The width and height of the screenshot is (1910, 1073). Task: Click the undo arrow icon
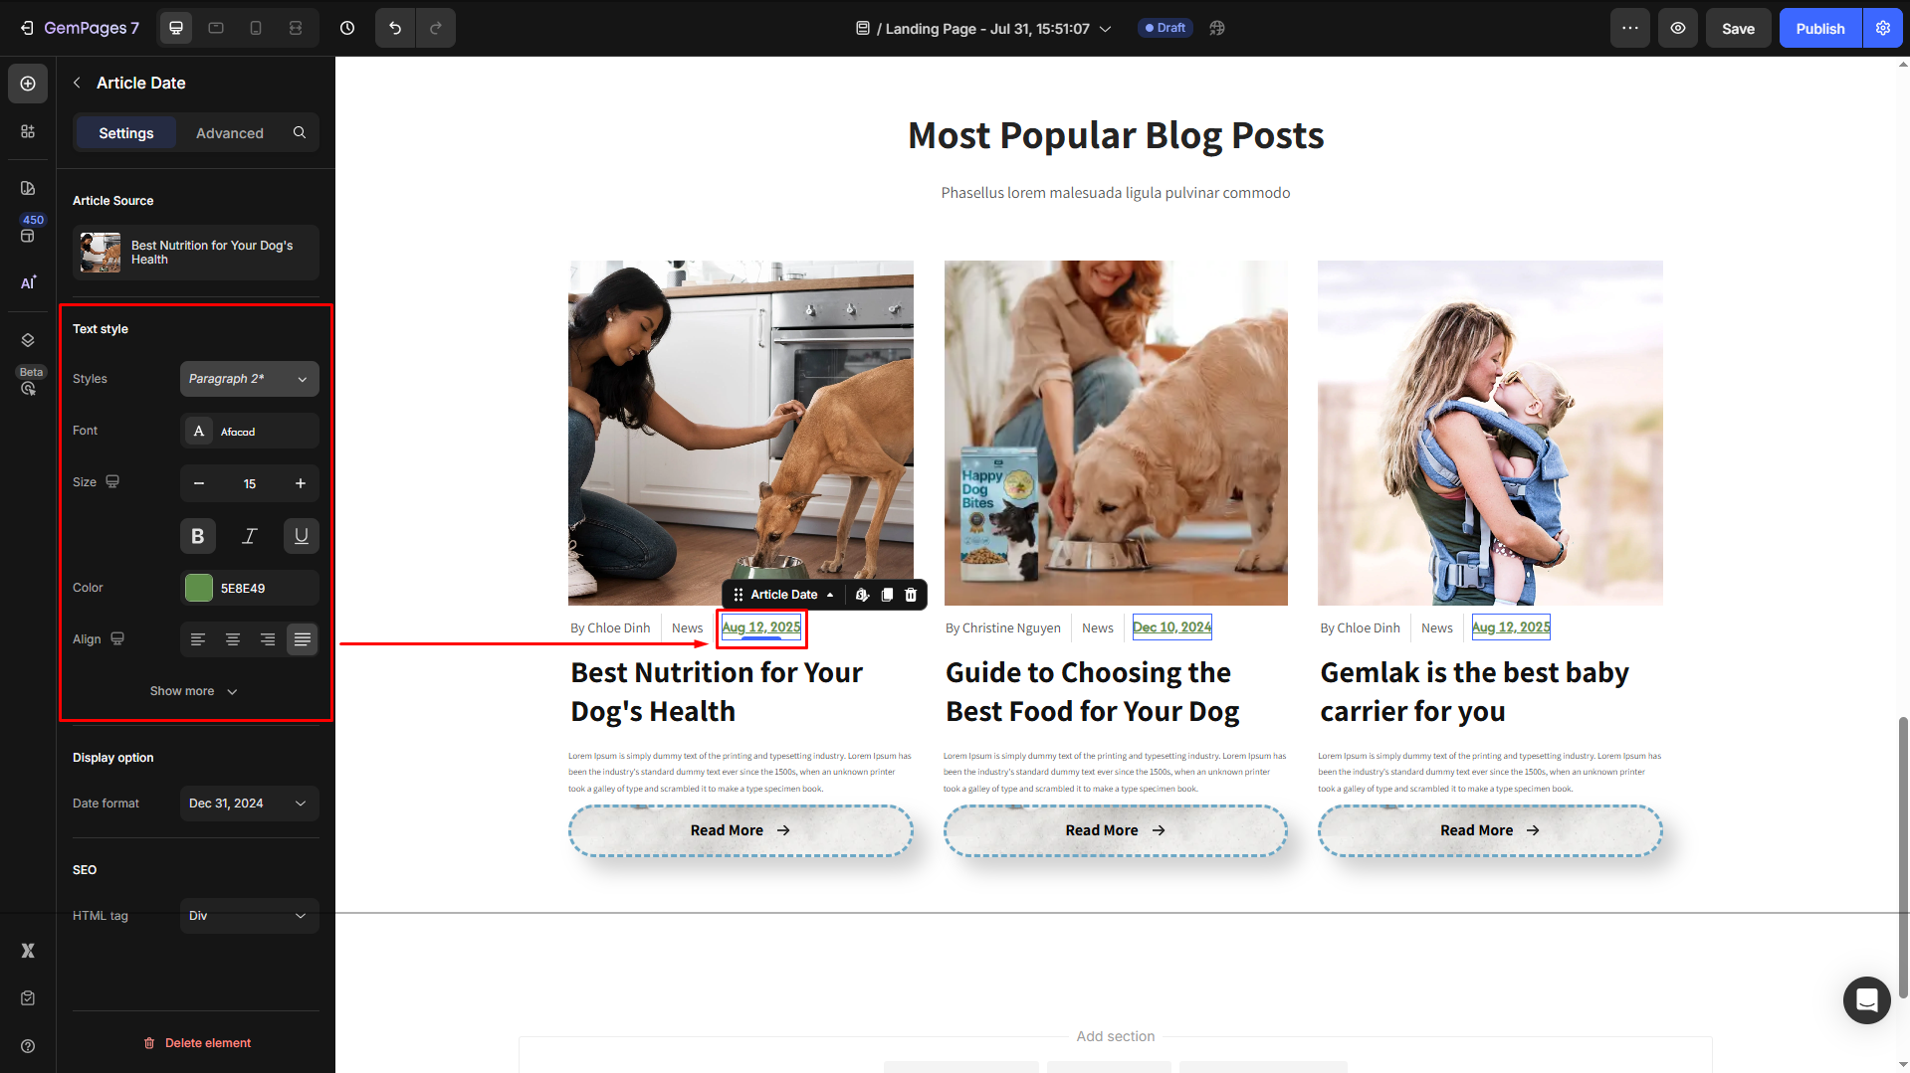(x=395, y=28)
